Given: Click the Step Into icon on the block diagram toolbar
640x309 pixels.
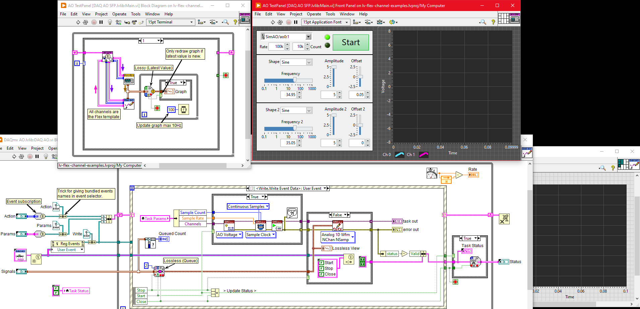Looking at the screenshot, I should coord(126,22).
